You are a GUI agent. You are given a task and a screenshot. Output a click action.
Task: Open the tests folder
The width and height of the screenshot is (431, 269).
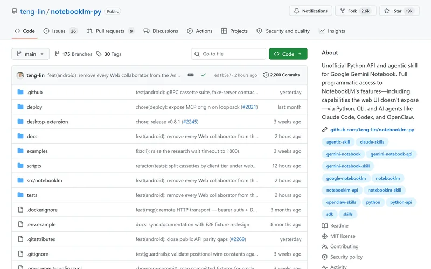[x=32, y=195]
